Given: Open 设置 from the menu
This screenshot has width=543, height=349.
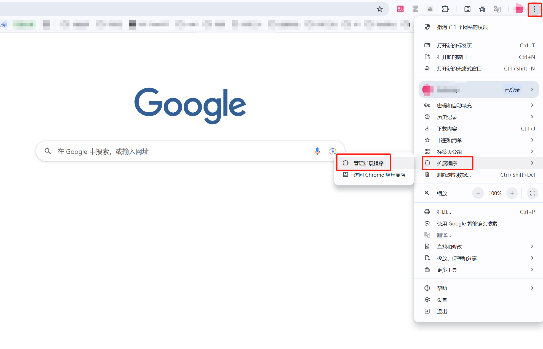Looking at the screenshot, I should point(442,300).
